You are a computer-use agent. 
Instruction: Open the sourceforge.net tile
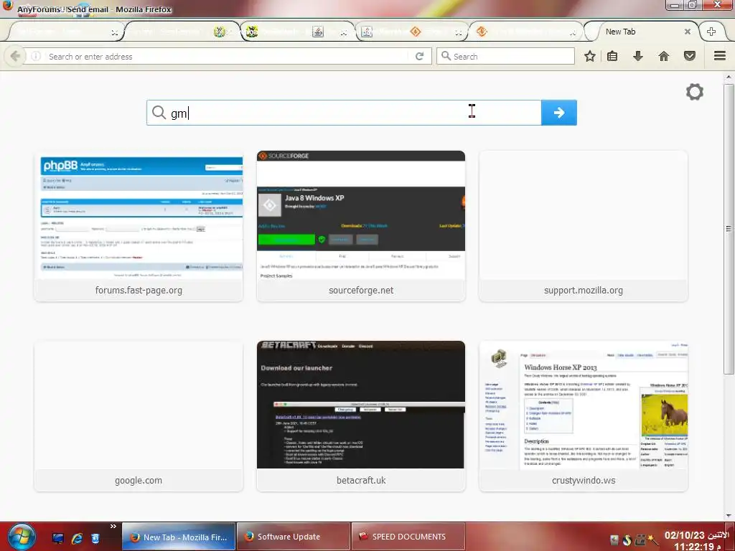tap(361, 226)
